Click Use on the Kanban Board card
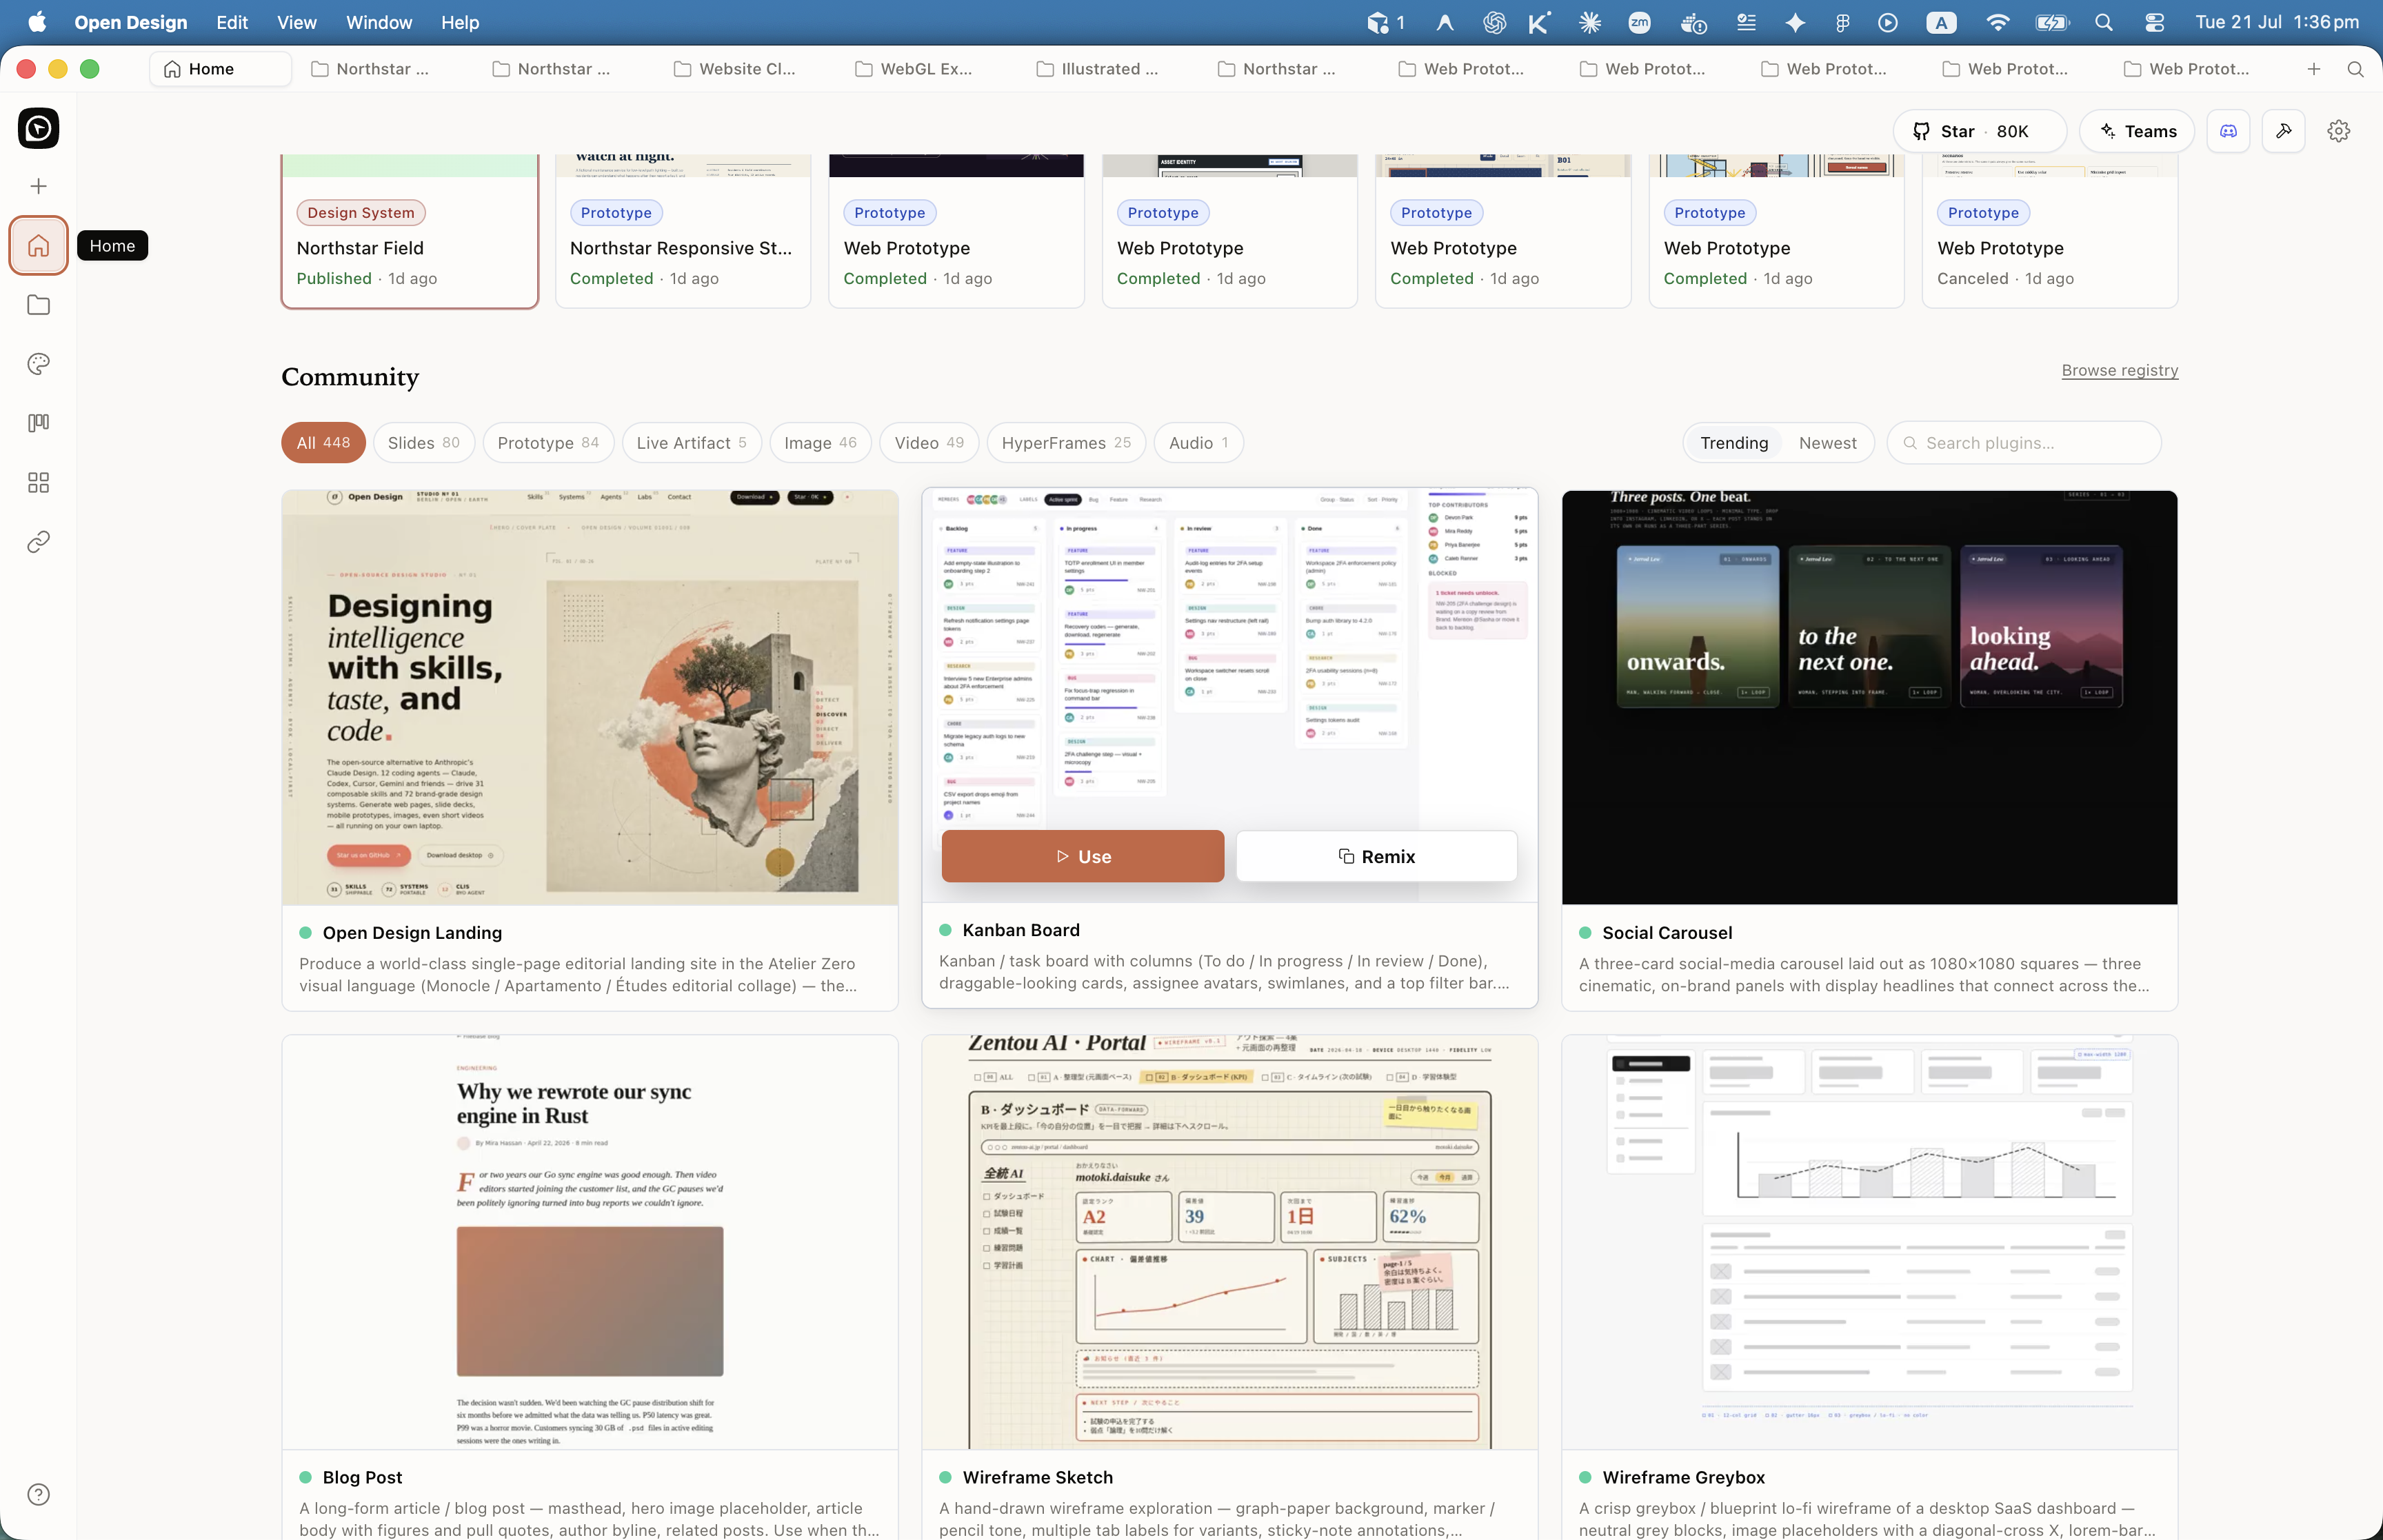 pos(1082,856)
